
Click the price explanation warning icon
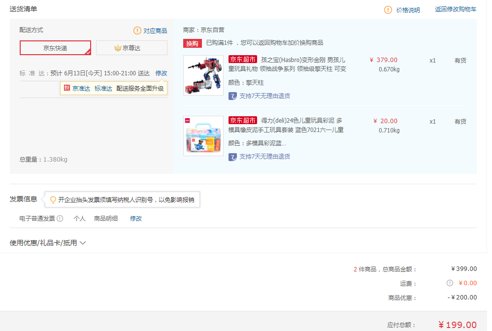pyautogui.click(x=388, y=10)
